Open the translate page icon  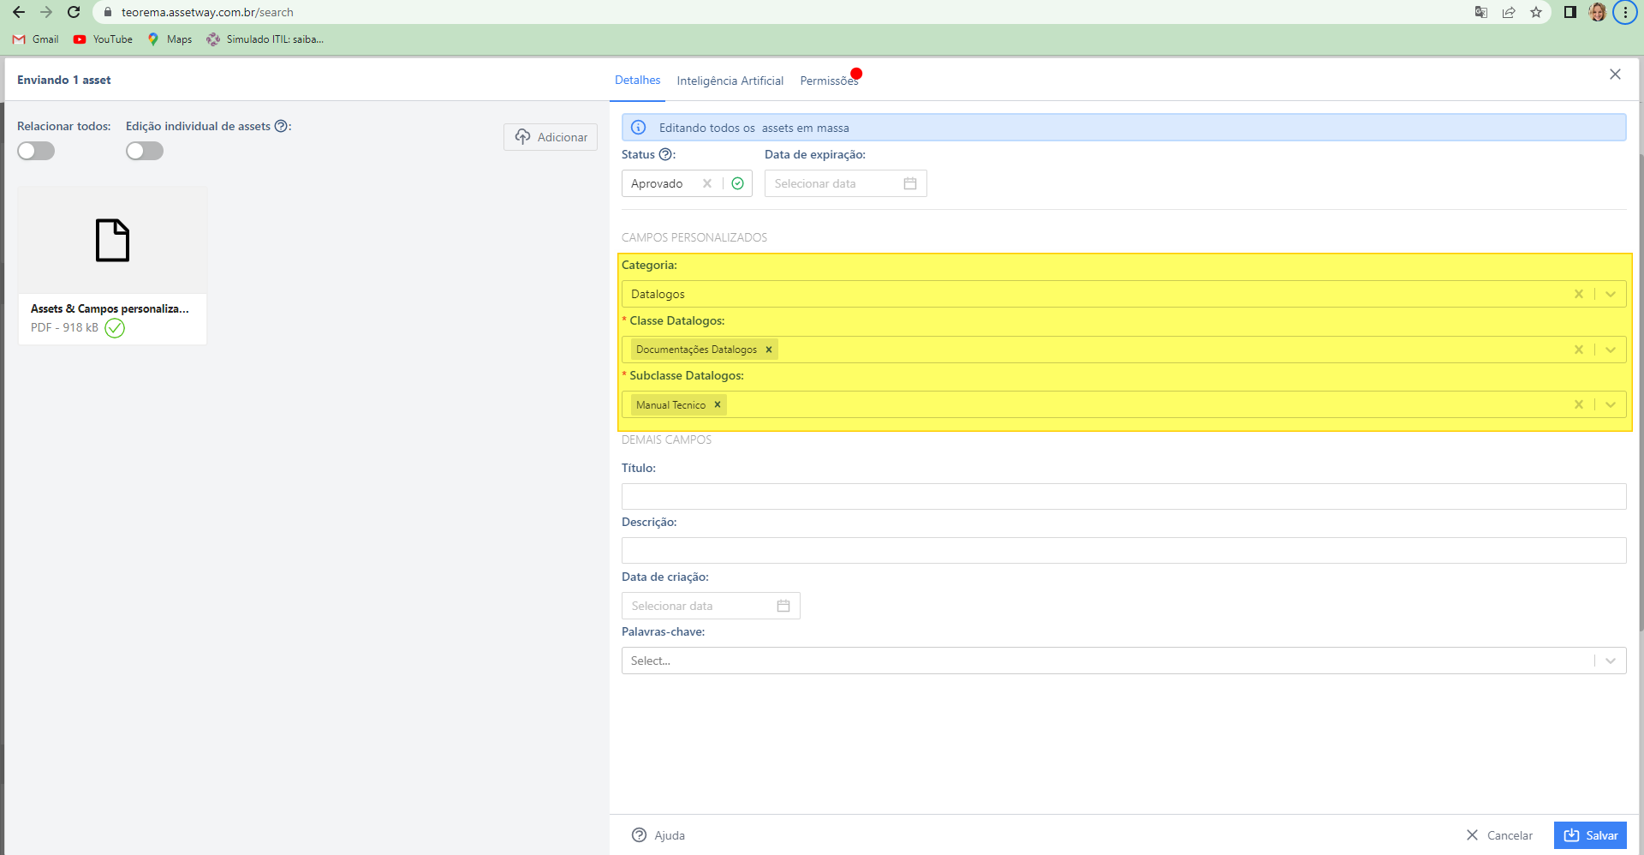pyautogui.click(x=1481, y=12)
